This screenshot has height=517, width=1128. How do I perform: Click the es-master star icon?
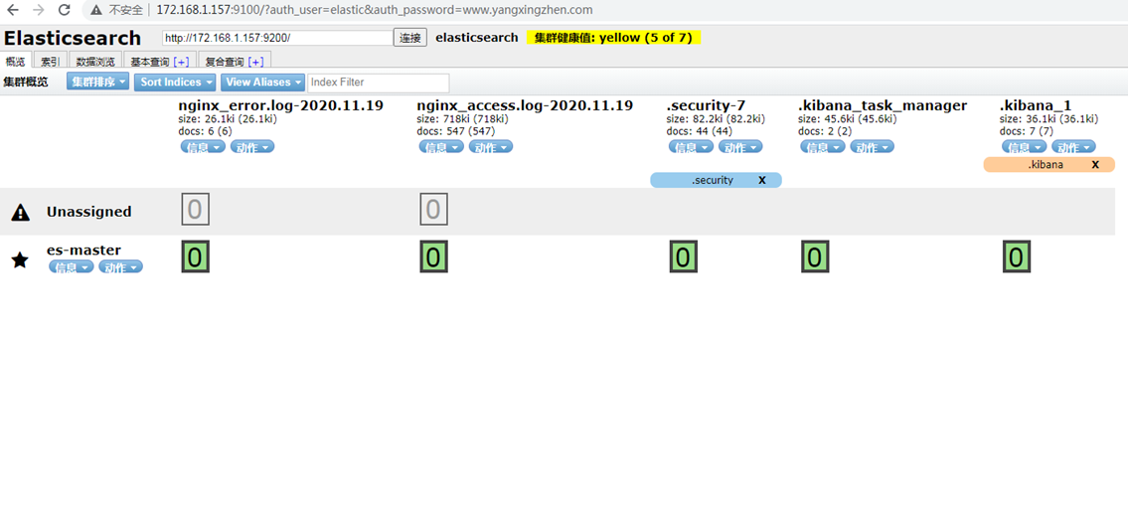[20, 259]
